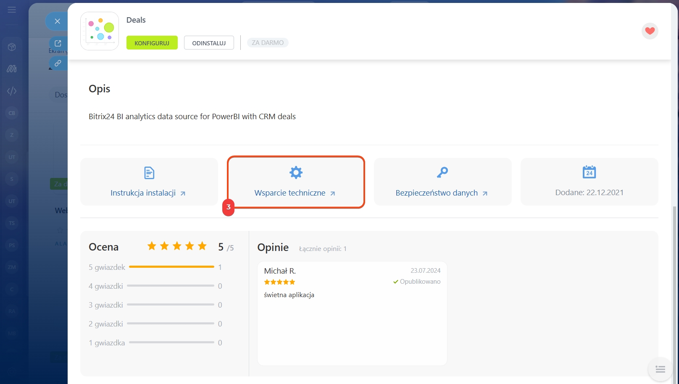Add Deals app to favorites with the heart
The width and height of the screenshot is (679, 384).
(650, 31)
